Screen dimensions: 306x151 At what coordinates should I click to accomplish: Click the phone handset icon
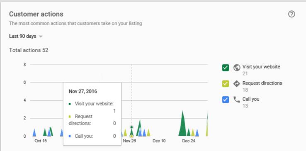click(x=237, y=100)
